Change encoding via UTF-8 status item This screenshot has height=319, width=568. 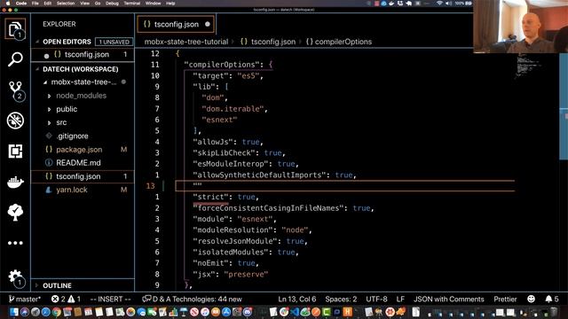pos(376,300)
